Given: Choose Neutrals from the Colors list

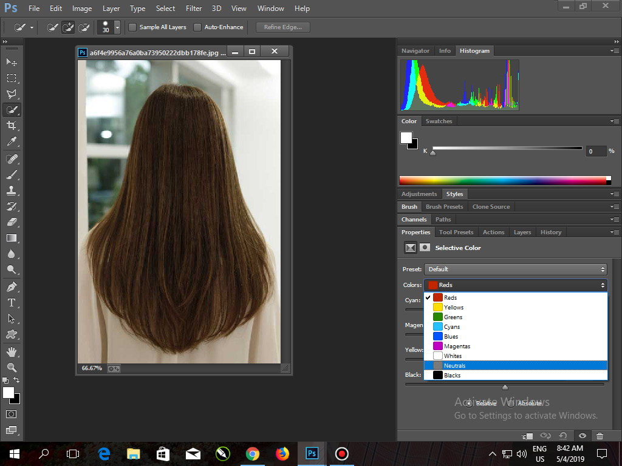Looking at the screenshot, I should tap(454, 365).
